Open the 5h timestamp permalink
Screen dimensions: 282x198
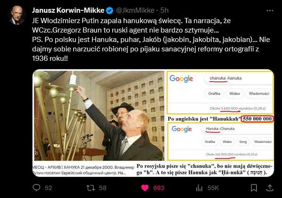(x=165, y=10)
